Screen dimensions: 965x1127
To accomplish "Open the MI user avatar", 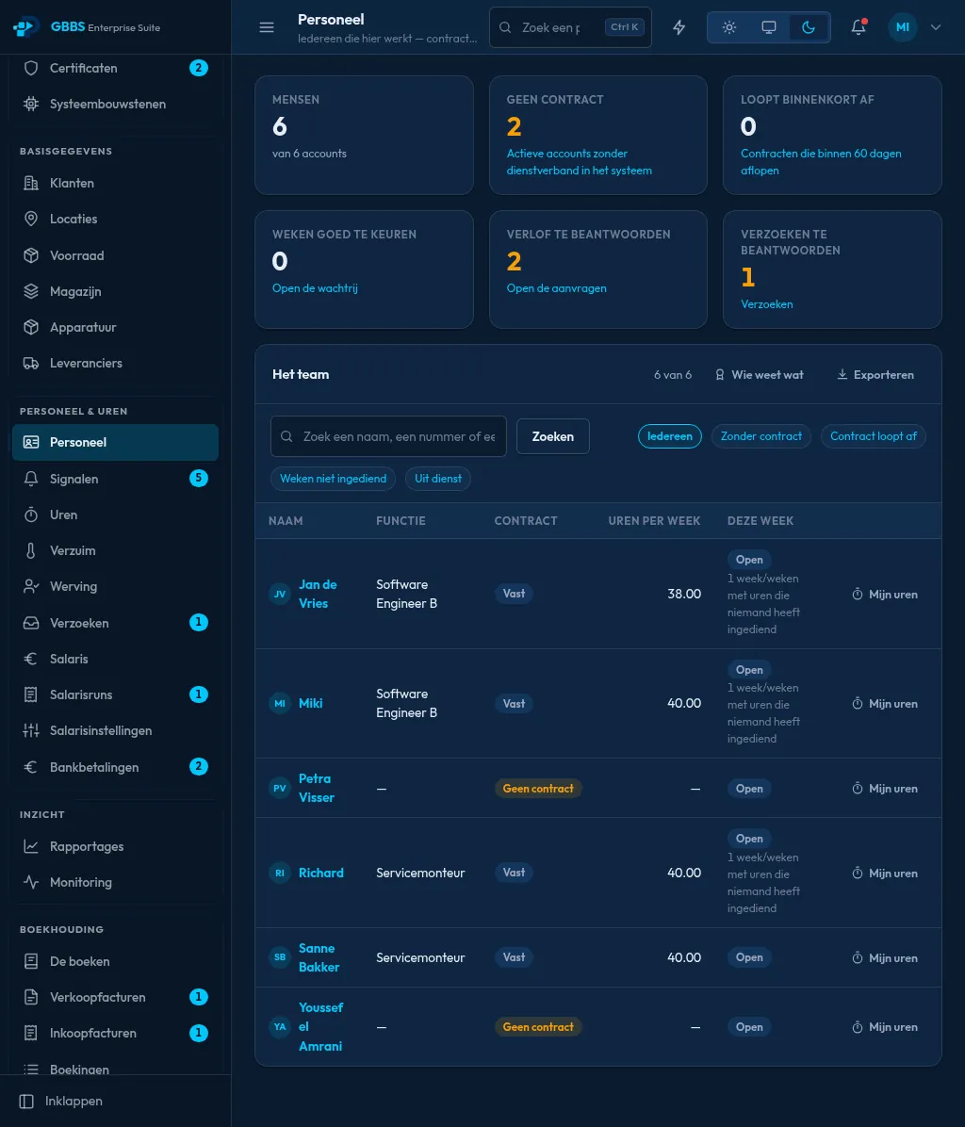I will point(903,27).
